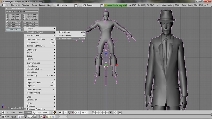Toggle the lock next to RotZ

coord(24,19)
